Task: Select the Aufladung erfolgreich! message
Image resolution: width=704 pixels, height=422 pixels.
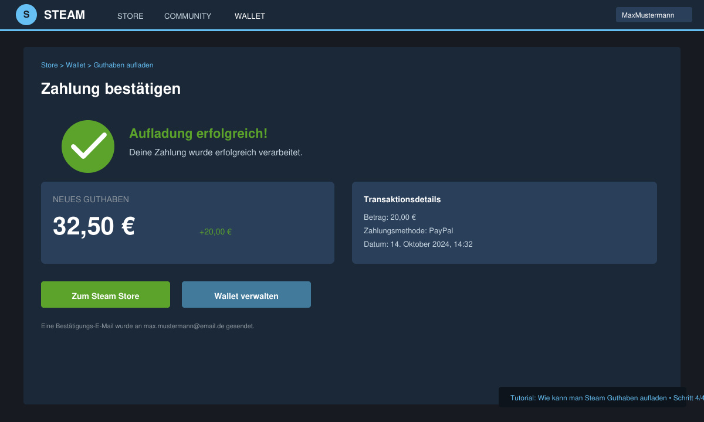Action: (198, 134)
